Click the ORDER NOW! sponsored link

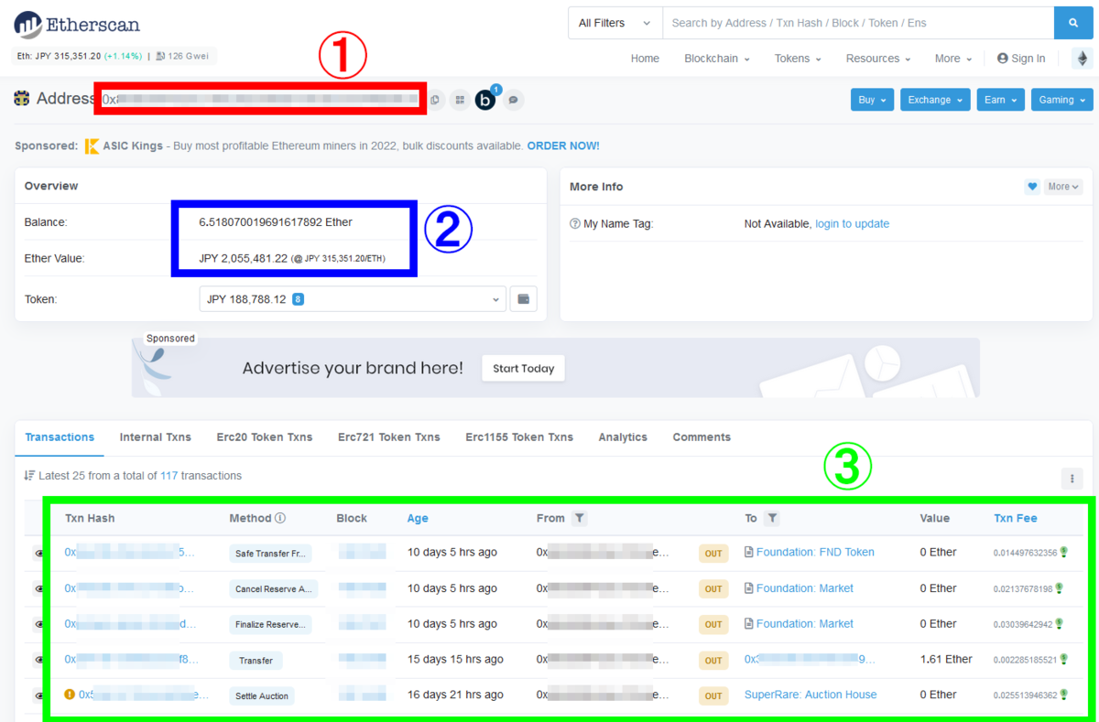(x=563, y=146)
